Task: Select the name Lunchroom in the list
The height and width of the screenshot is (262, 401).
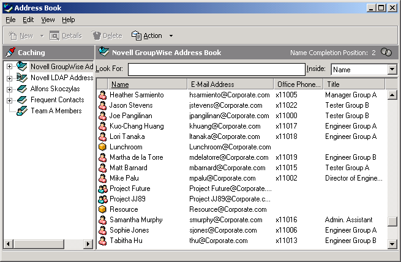Action: coord(126,147)
